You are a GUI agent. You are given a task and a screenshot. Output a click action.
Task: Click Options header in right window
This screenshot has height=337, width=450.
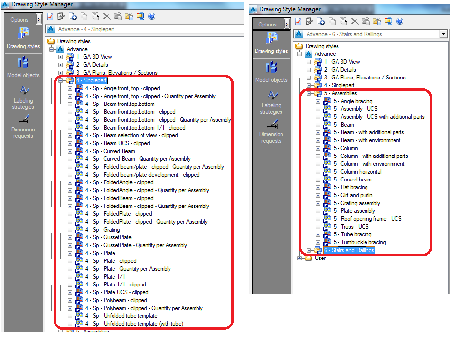267,25
